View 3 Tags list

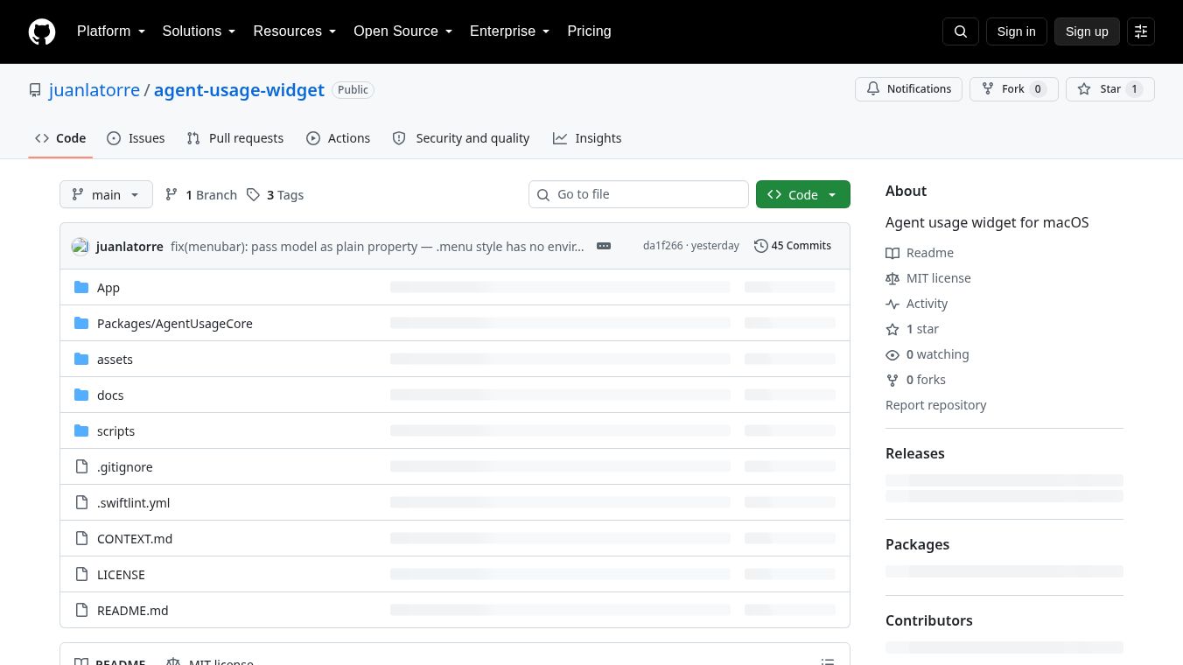click(x=276, y=194)
